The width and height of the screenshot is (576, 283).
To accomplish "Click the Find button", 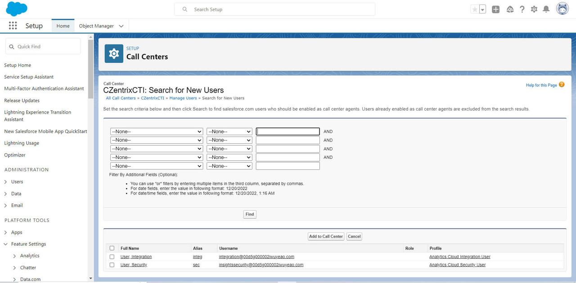I will tap(250, 214).
